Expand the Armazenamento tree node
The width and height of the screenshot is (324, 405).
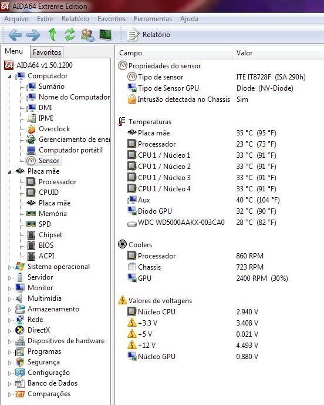pos(9,310)
